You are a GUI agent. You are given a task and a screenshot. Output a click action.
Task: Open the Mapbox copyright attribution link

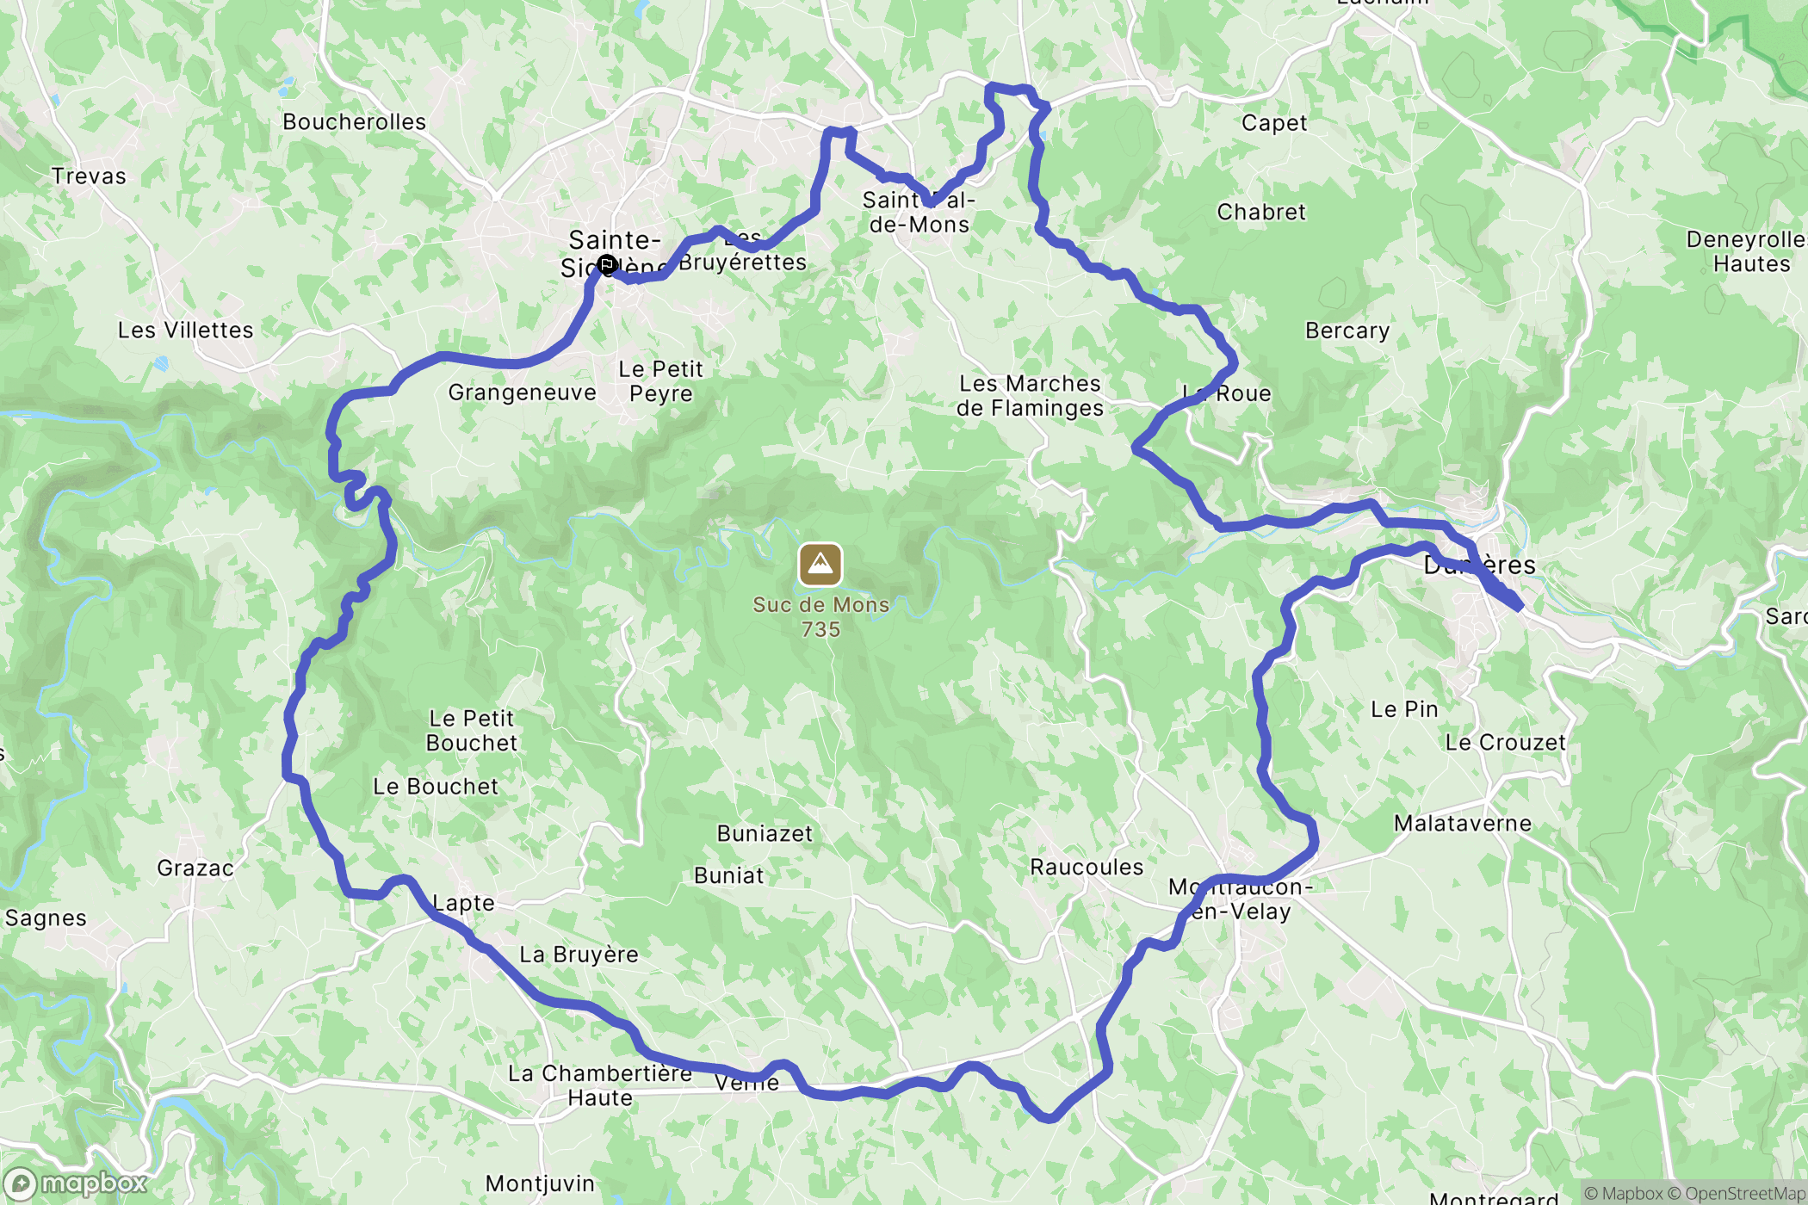pos(1624,1193)
